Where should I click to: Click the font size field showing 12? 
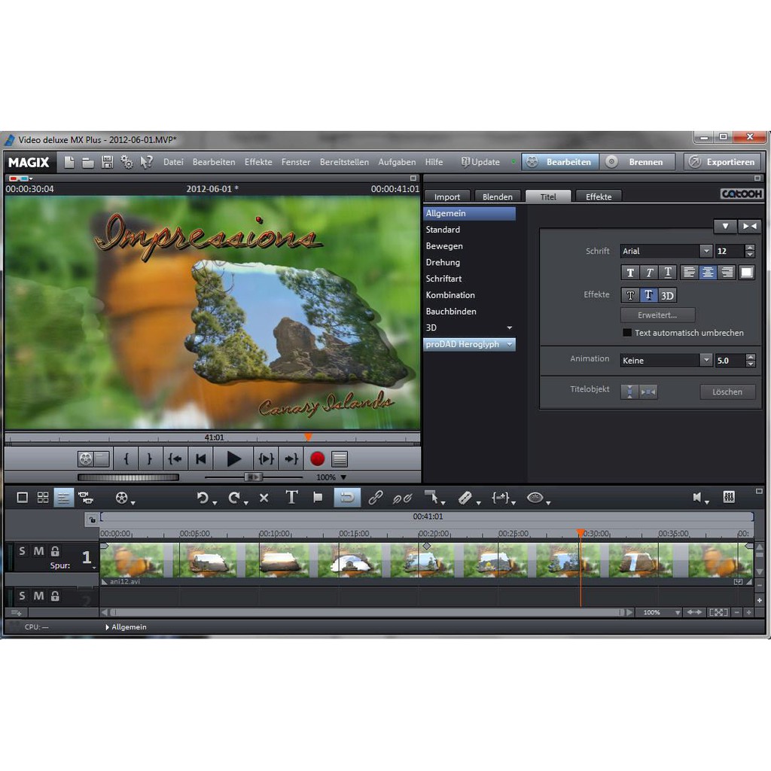pos(730,251)
